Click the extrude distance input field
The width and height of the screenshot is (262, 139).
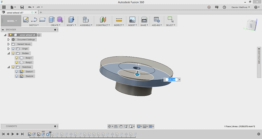click(171, 79)
